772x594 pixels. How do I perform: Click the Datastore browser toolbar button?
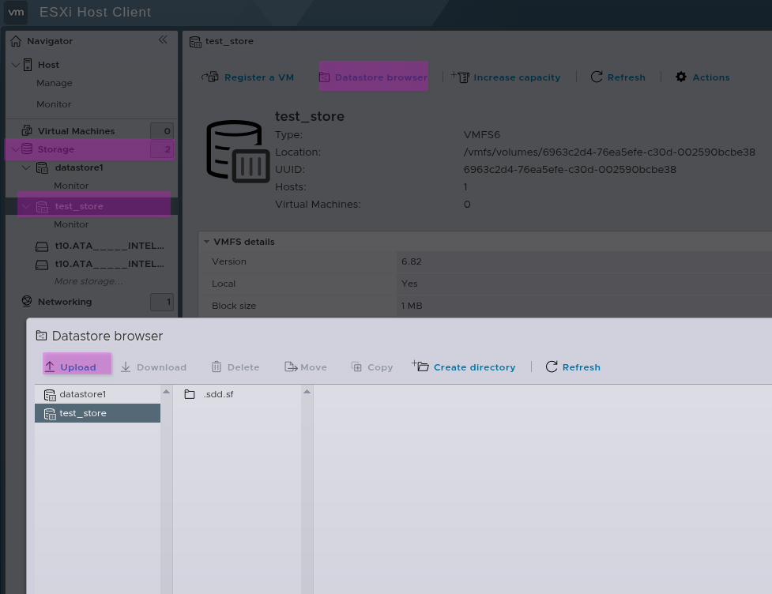click(373, 77)
